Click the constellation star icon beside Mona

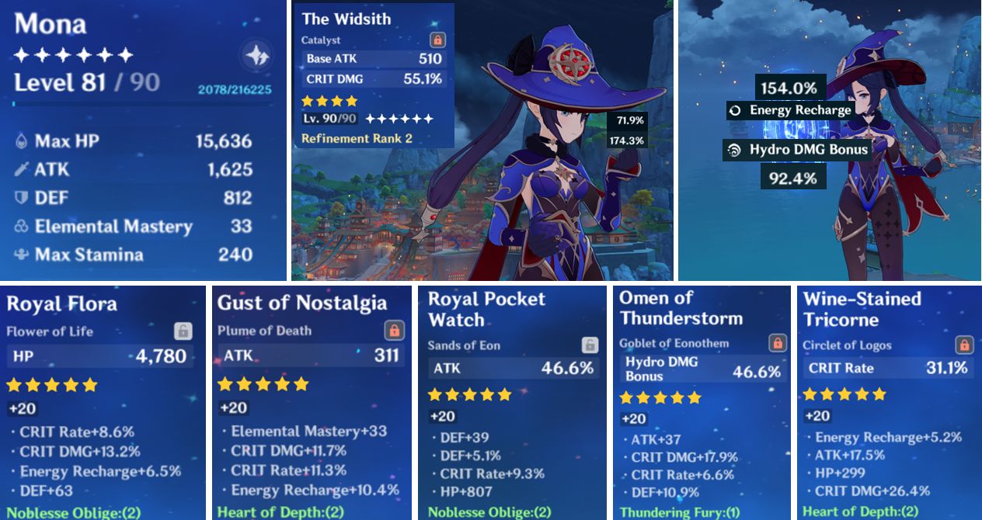pos(256,55)
